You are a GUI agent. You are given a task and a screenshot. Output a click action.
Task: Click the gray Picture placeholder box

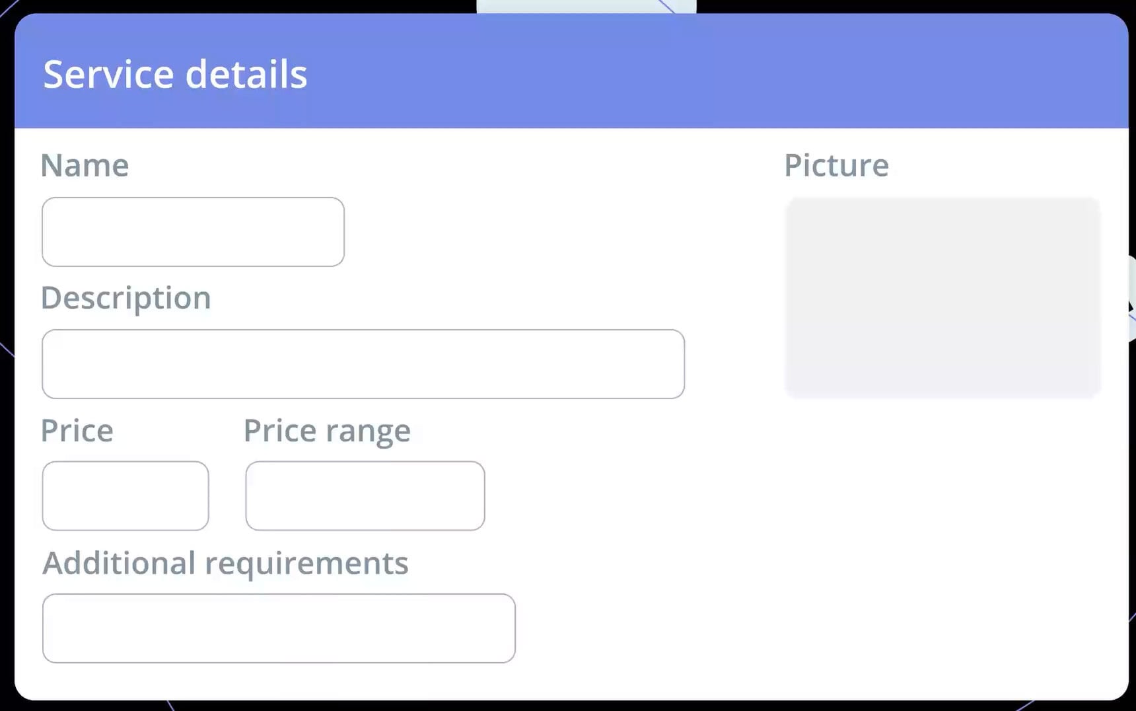pyautogui.click(x=942, y=297)
